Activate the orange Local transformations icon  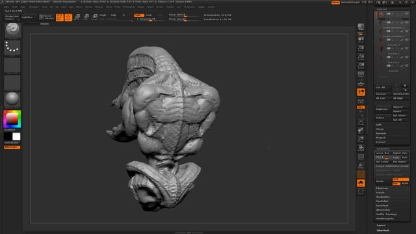point(361,92)
